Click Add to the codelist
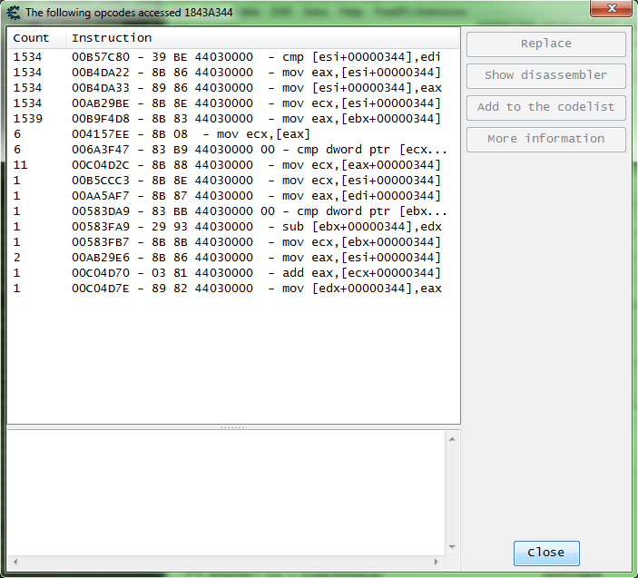Screen dimensions: 638x578 click(545, 107)
